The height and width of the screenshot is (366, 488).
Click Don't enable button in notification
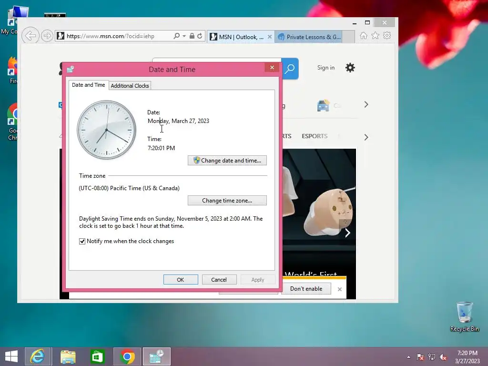pos(306,288)
